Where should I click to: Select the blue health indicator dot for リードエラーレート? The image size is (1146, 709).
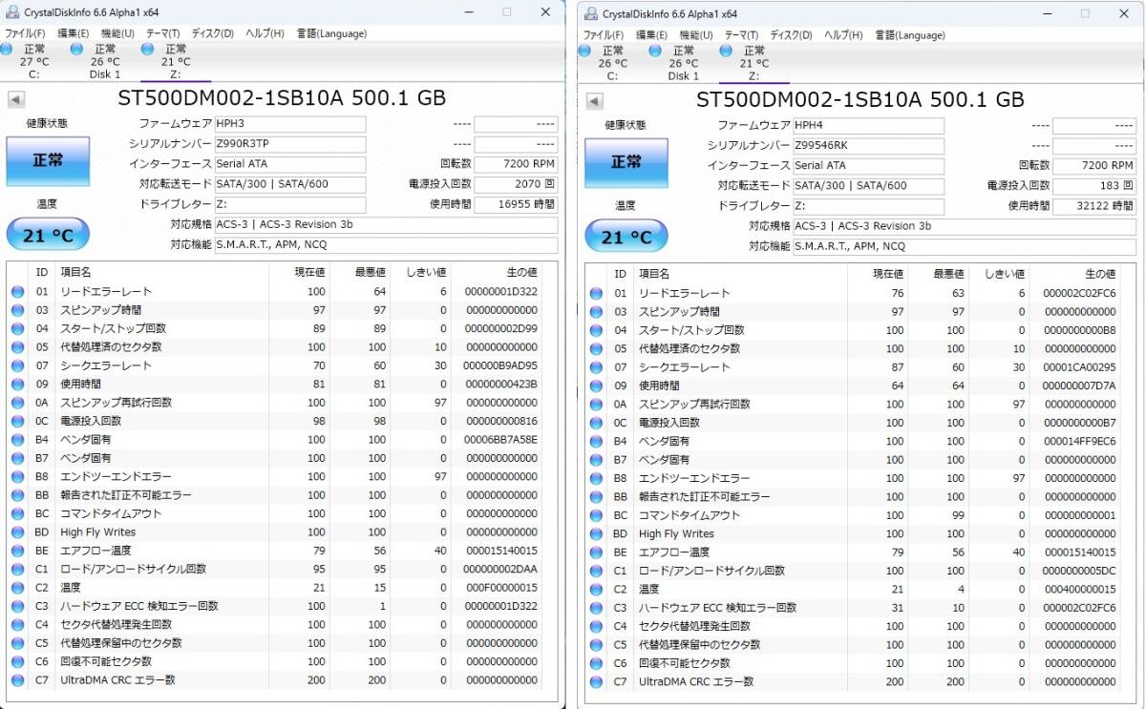click(19, 291)
